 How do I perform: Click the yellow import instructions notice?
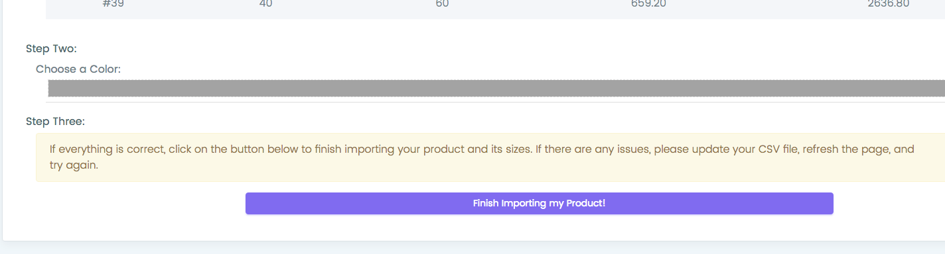tap(490, 157)
